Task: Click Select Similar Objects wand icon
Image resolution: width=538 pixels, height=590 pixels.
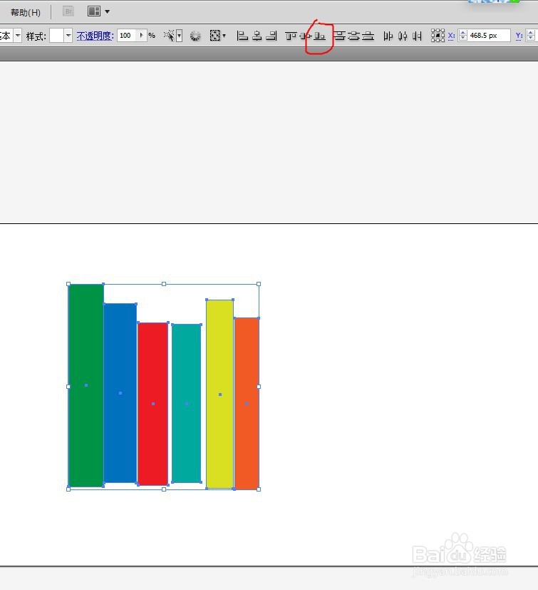Action: click(x=170, y=36)
